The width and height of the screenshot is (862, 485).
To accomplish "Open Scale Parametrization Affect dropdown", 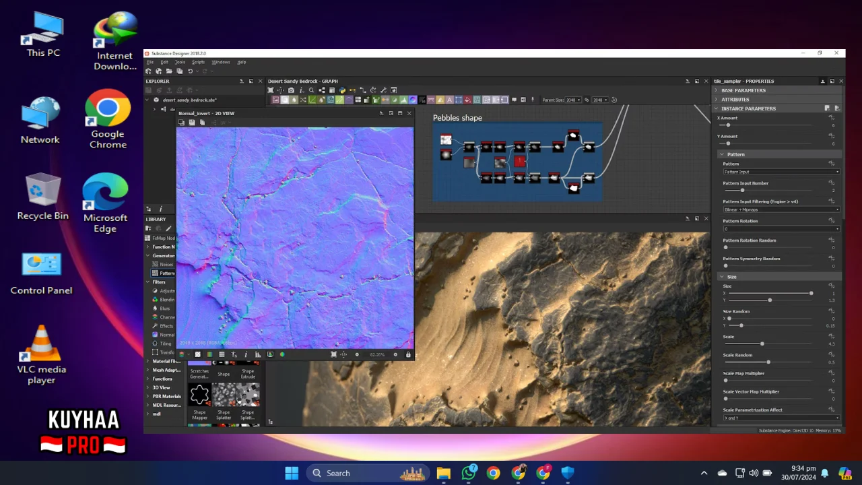I will pos(781,418).
